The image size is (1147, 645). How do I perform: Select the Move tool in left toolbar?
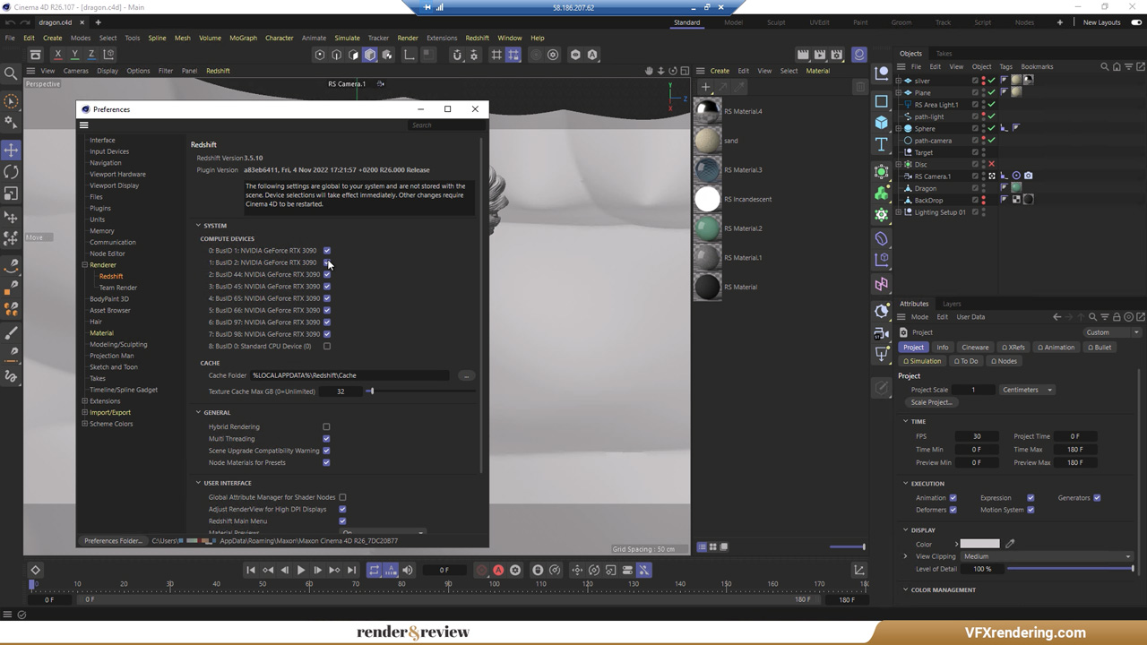[11, 150]
